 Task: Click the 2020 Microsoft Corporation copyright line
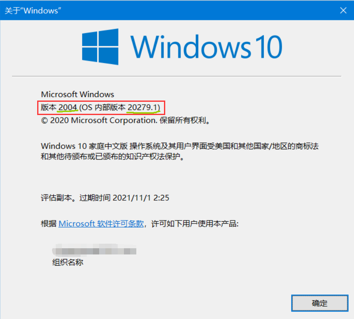(x=126, y=120)
